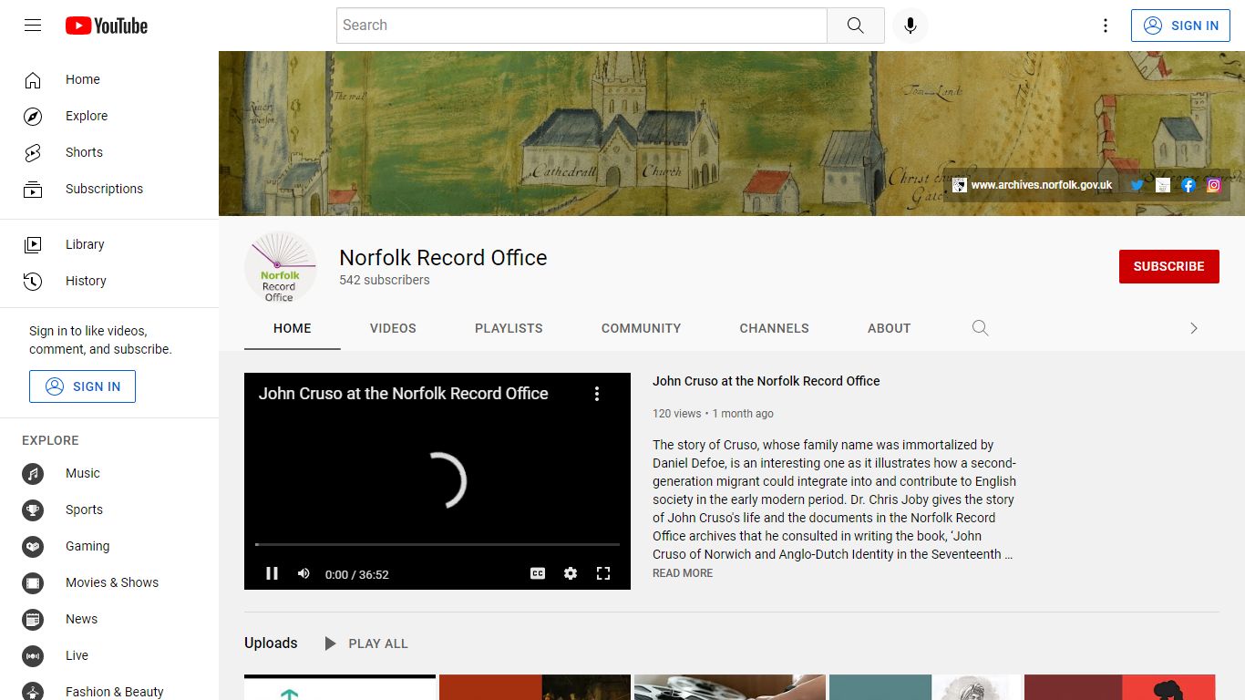Pause the featured video
Image resolution: width=1245 pixels, height=700 pixels.
[x=272, y=573]
